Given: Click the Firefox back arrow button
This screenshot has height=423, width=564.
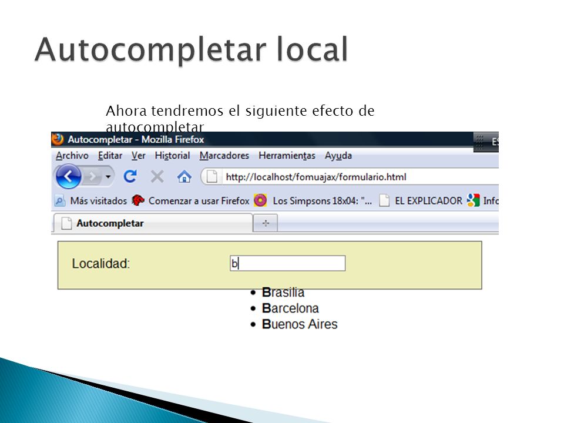Looking at the screenshot, I should [x=68, y=177].
